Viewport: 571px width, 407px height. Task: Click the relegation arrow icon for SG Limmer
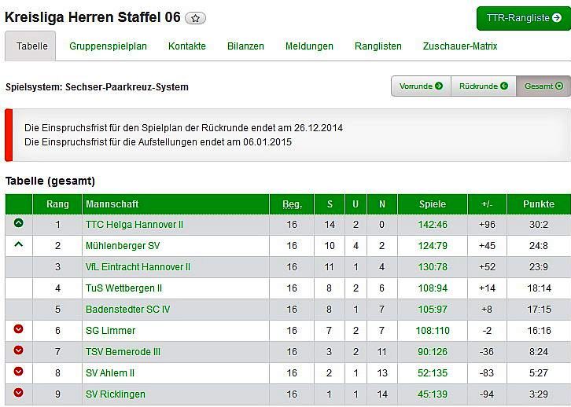(x=19, y=330)
